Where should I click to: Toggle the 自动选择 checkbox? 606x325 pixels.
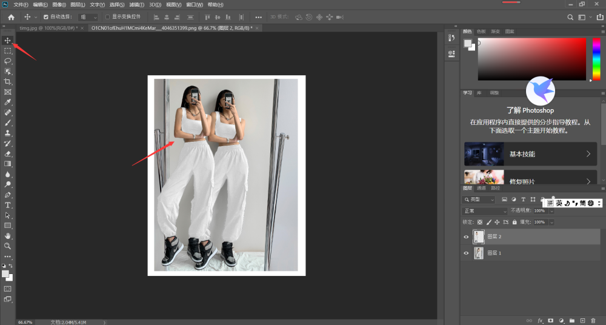[x=46, y=17]
